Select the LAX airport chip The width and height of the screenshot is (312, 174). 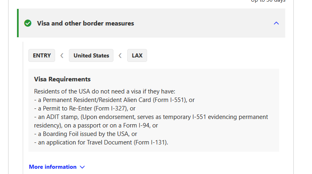click(x=137, y=55)
